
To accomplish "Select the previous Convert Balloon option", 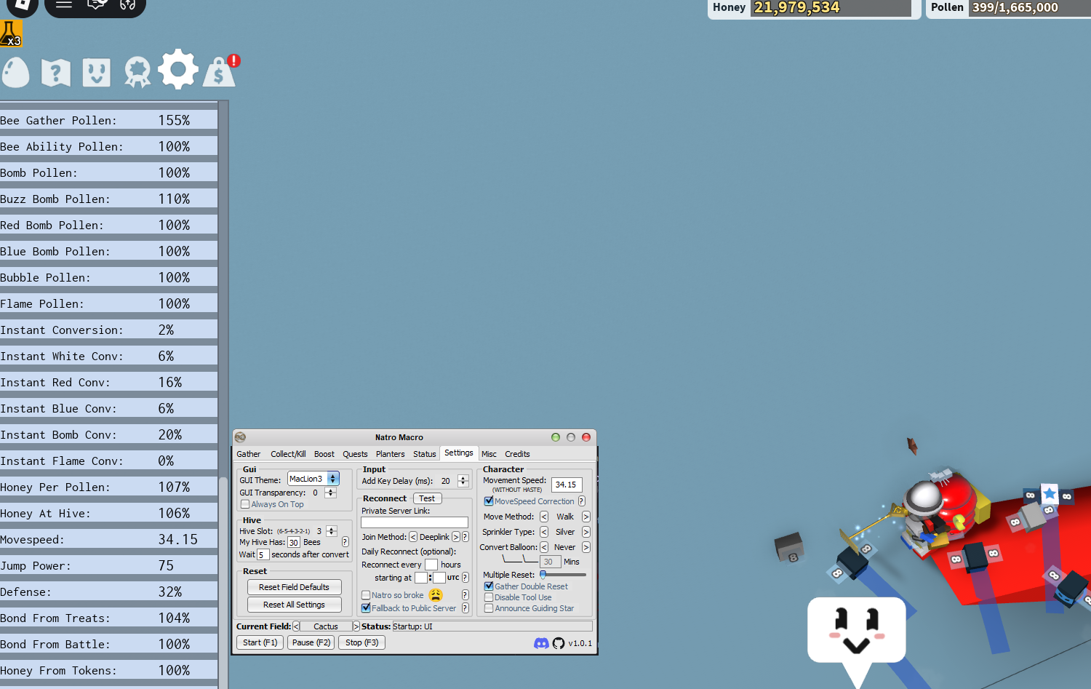I will pos(544,547).
